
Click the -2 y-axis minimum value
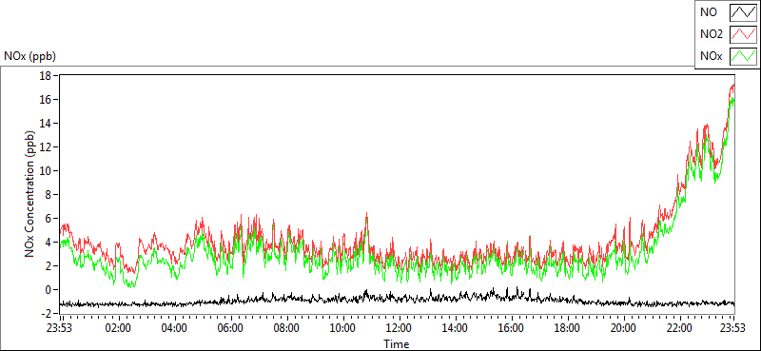pyautogui.click(x=47, y=313)
